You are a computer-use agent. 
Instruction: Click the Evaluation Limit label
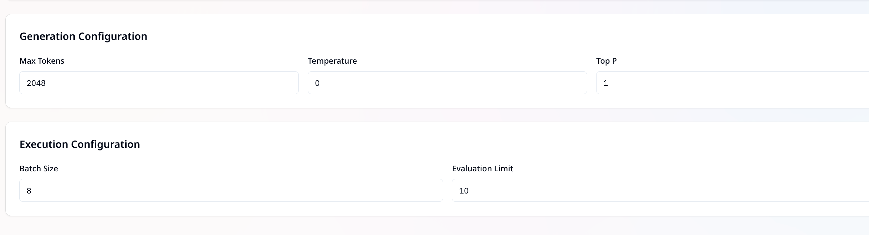(482, 168)
